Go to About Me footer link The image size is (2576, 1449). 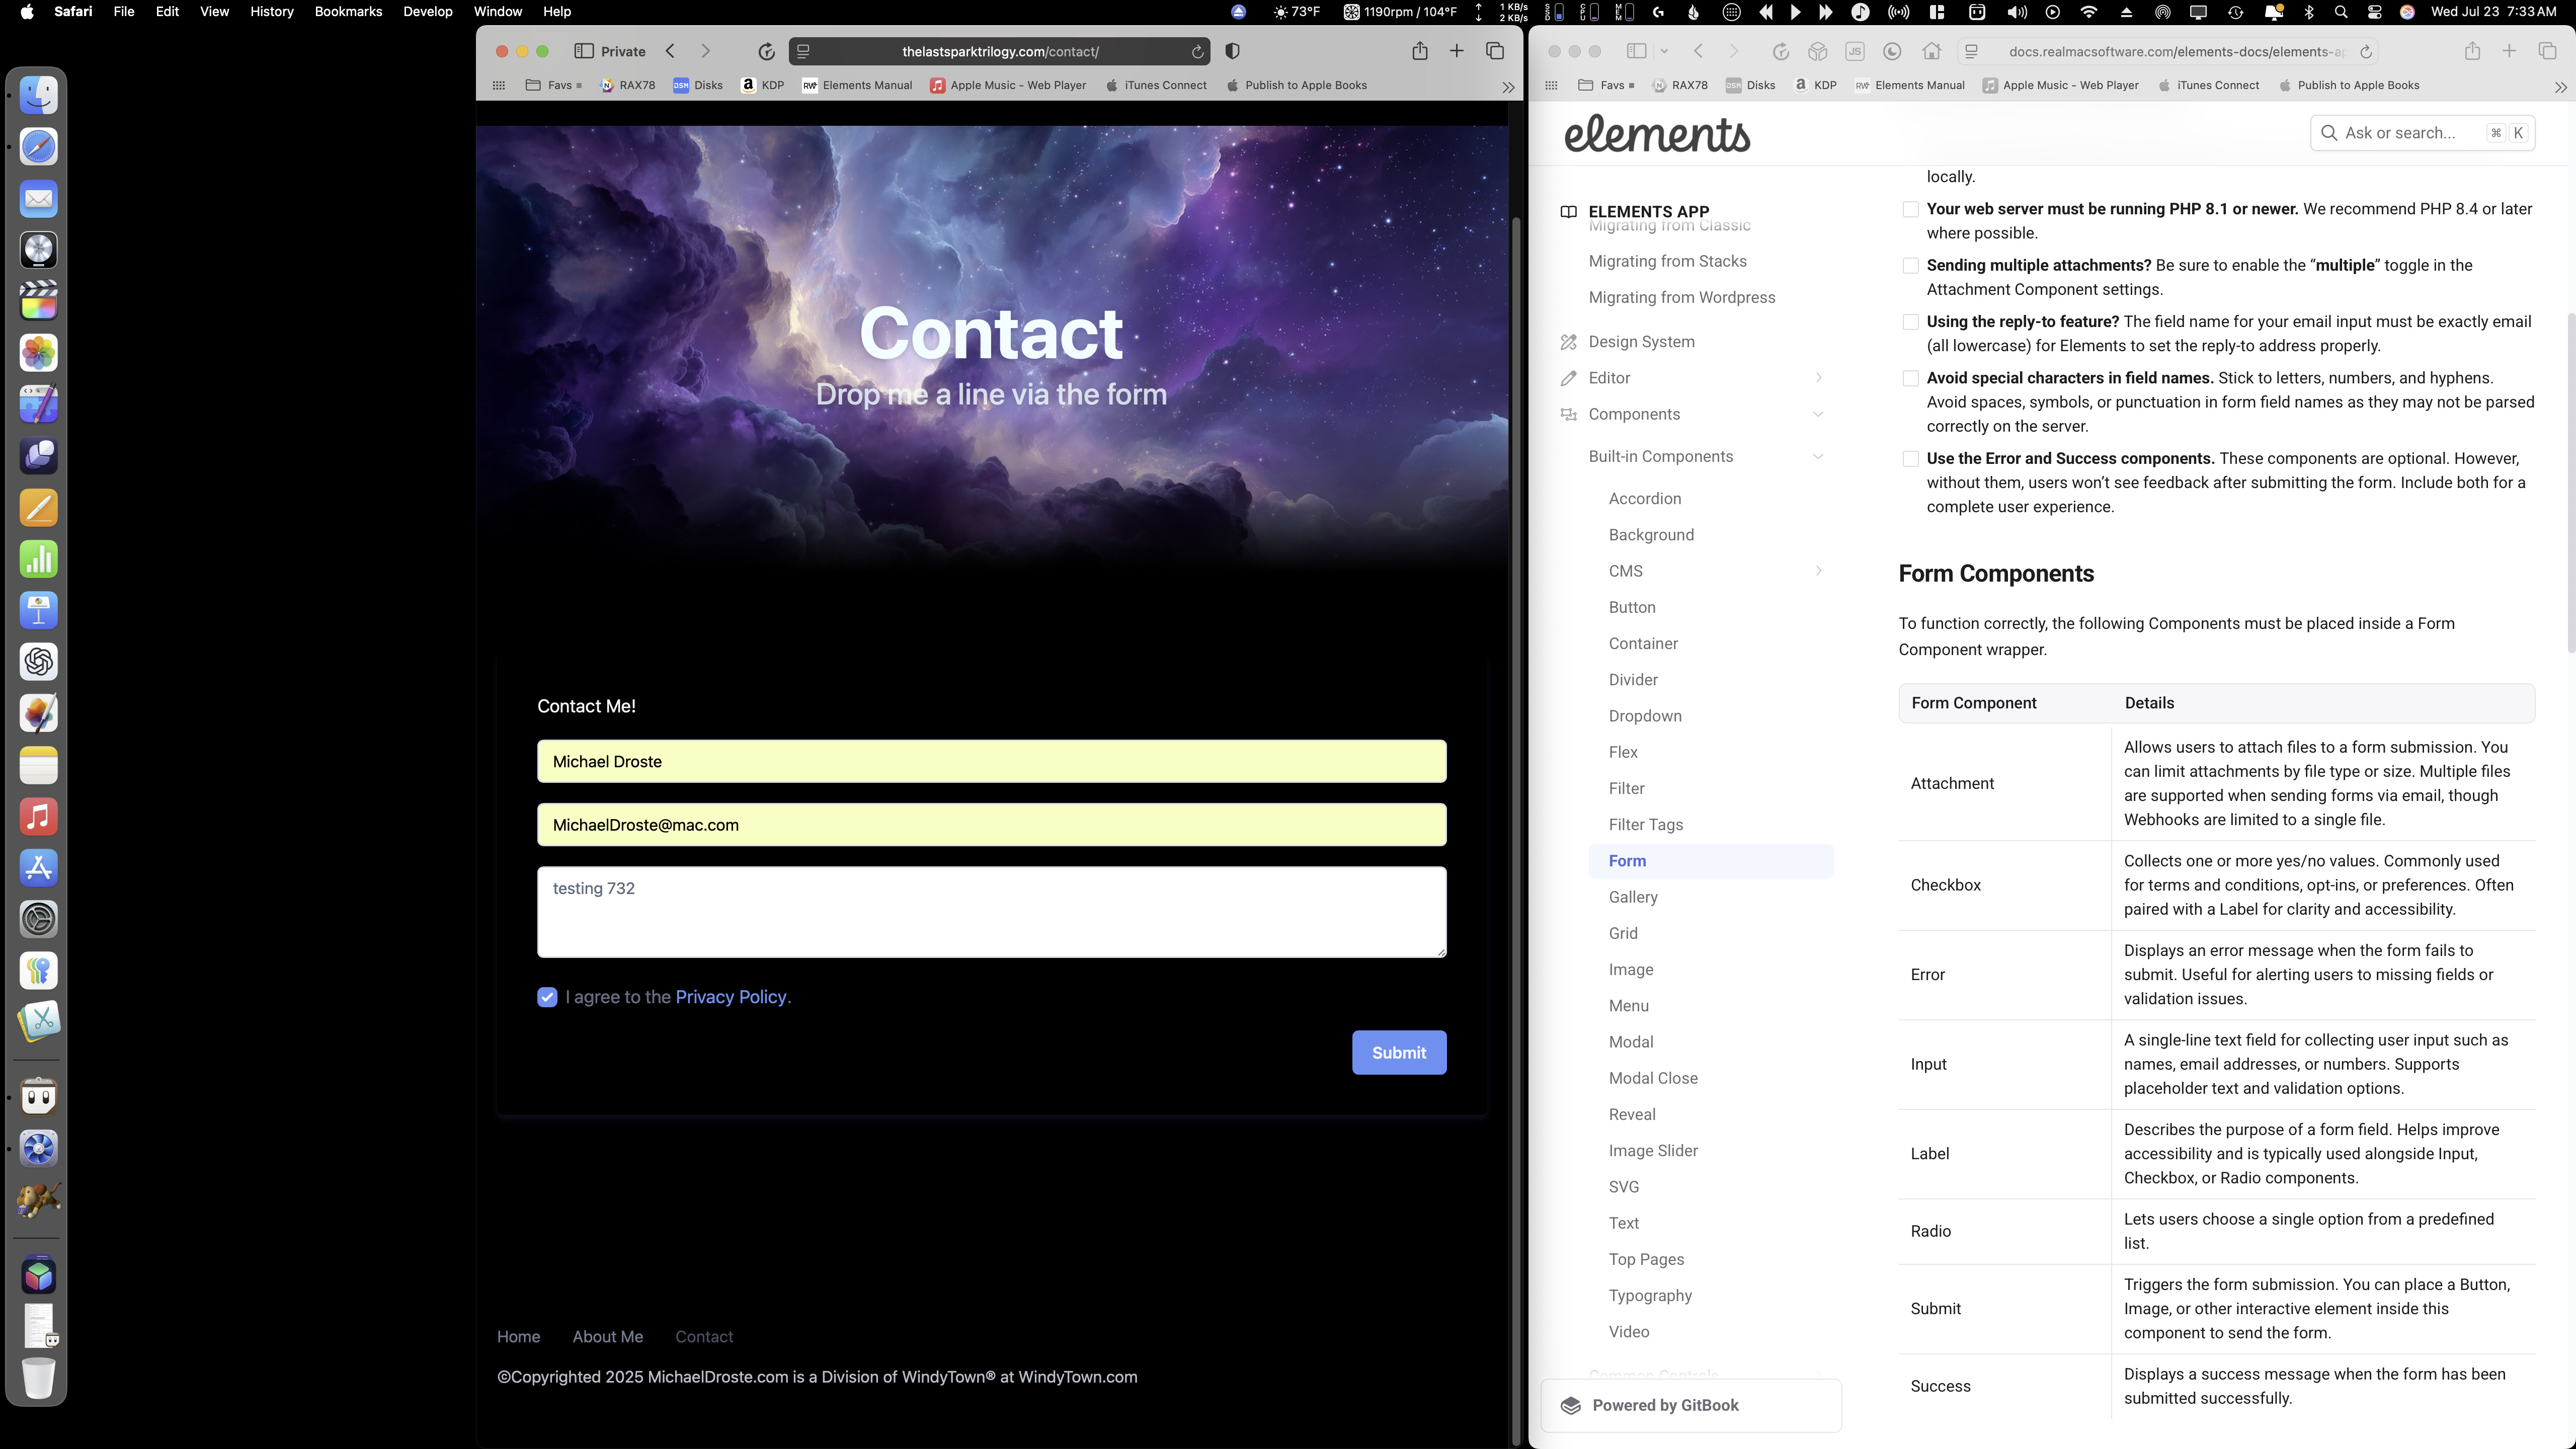coord(607,1337)
